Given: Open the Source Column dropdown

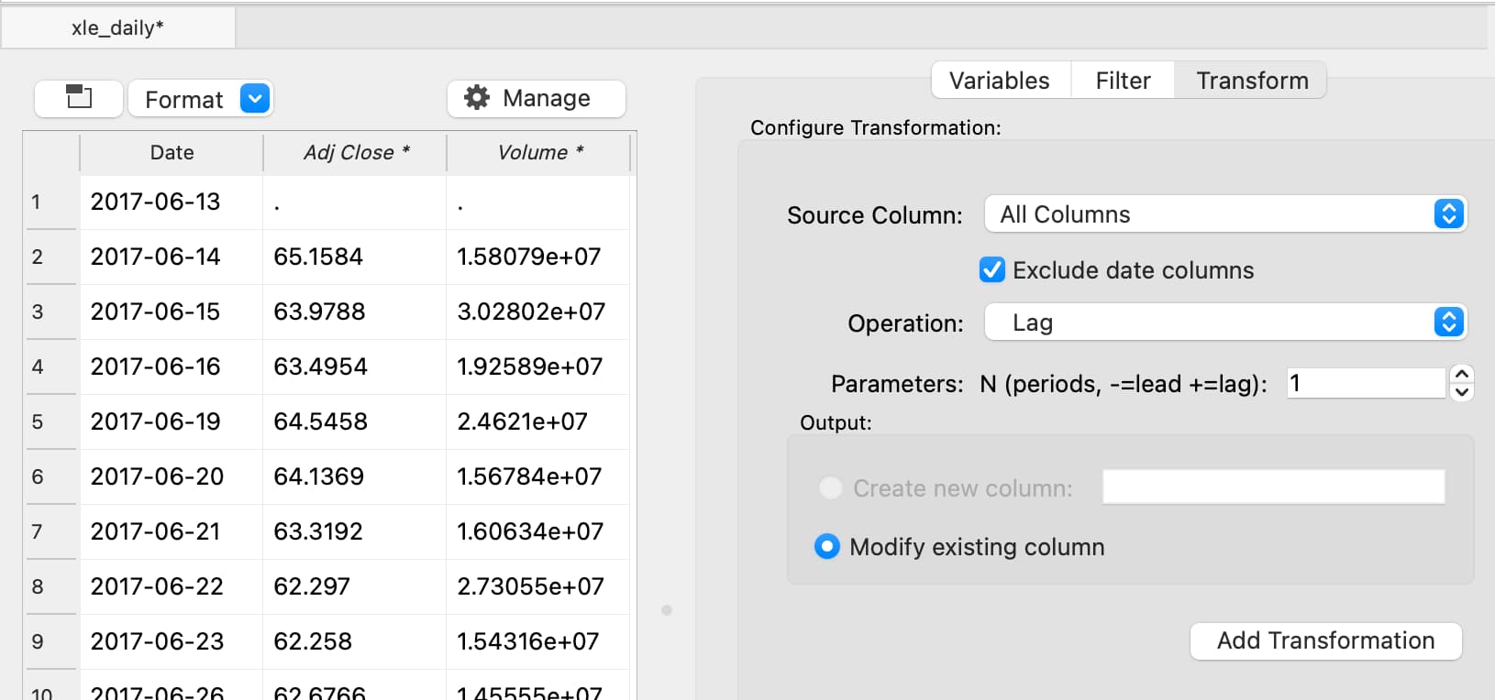Looking at the screenshot, I should [x=1224, y=214].
